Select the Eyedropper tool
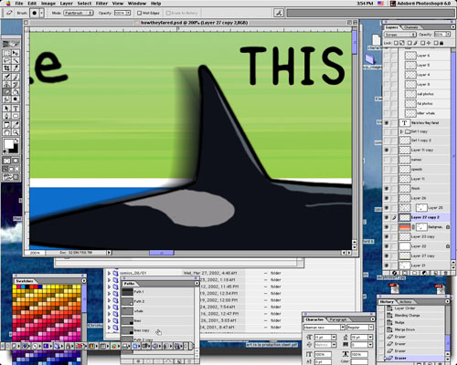 tap(16, 124)
